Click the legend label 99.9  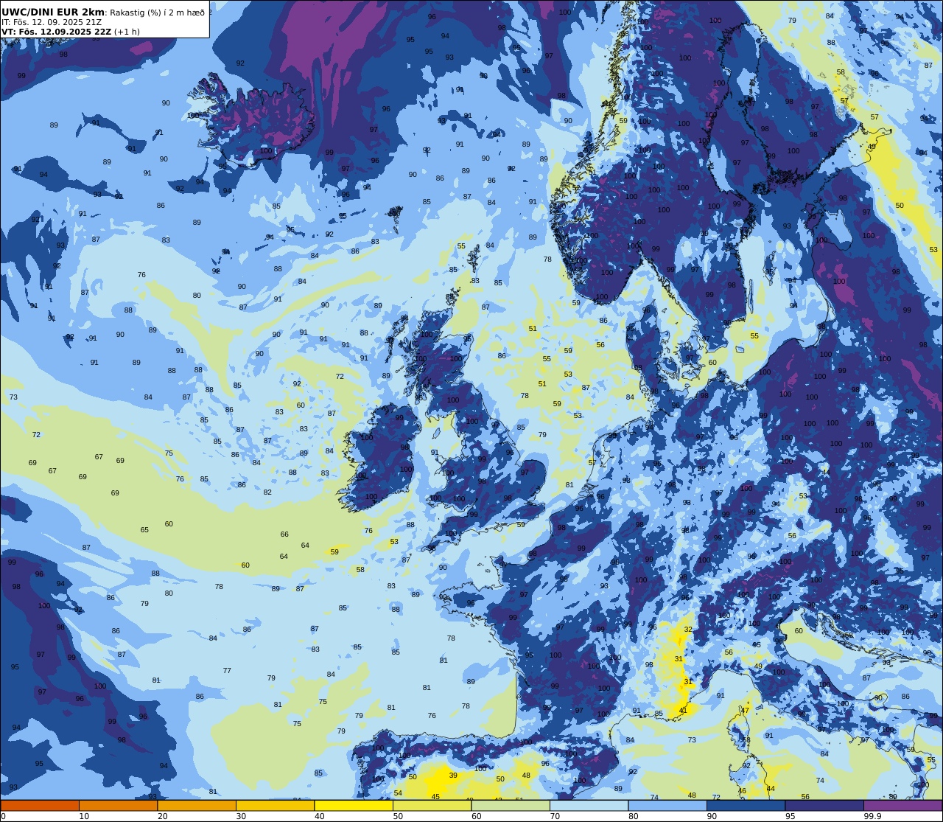[872, 816]
